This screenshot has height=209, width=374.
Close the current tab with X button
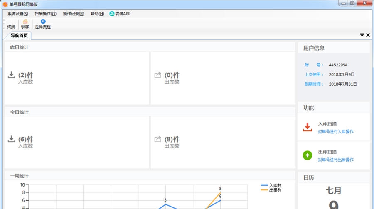point(368,35)
